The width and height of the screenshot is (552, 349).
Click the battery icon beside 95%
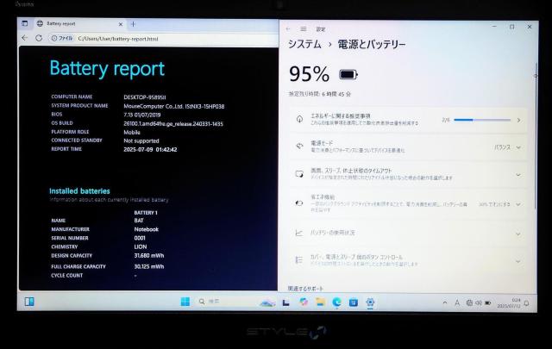(348, 74)
